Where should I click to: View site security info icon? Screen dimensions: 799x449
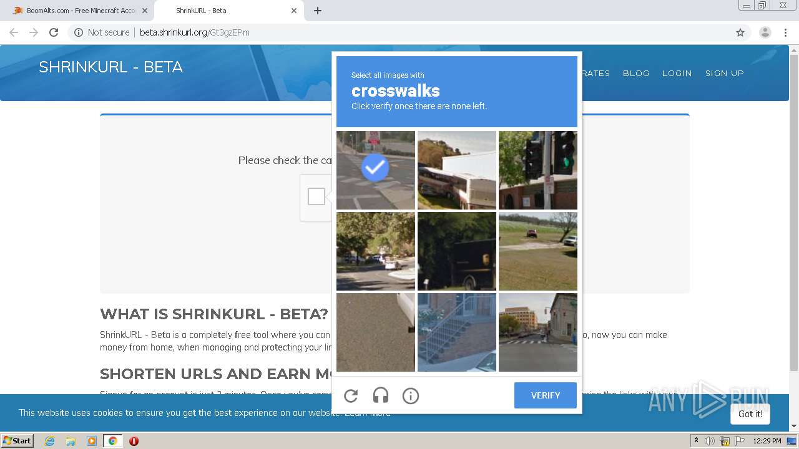(79, 32)
